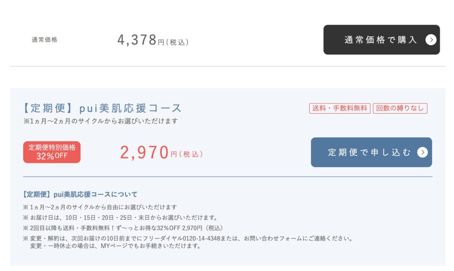Click the (税込) text next to 4,378円
The width and height of the screenshot is (454, 271).
tap(177, 42)
